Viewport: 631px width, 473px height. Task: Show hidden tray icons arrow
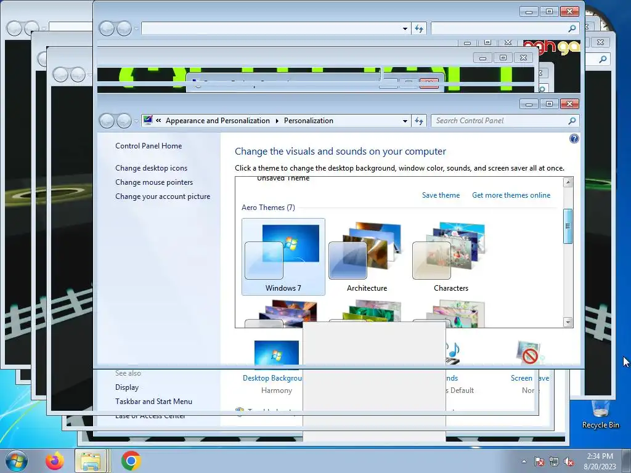(524, 461)
